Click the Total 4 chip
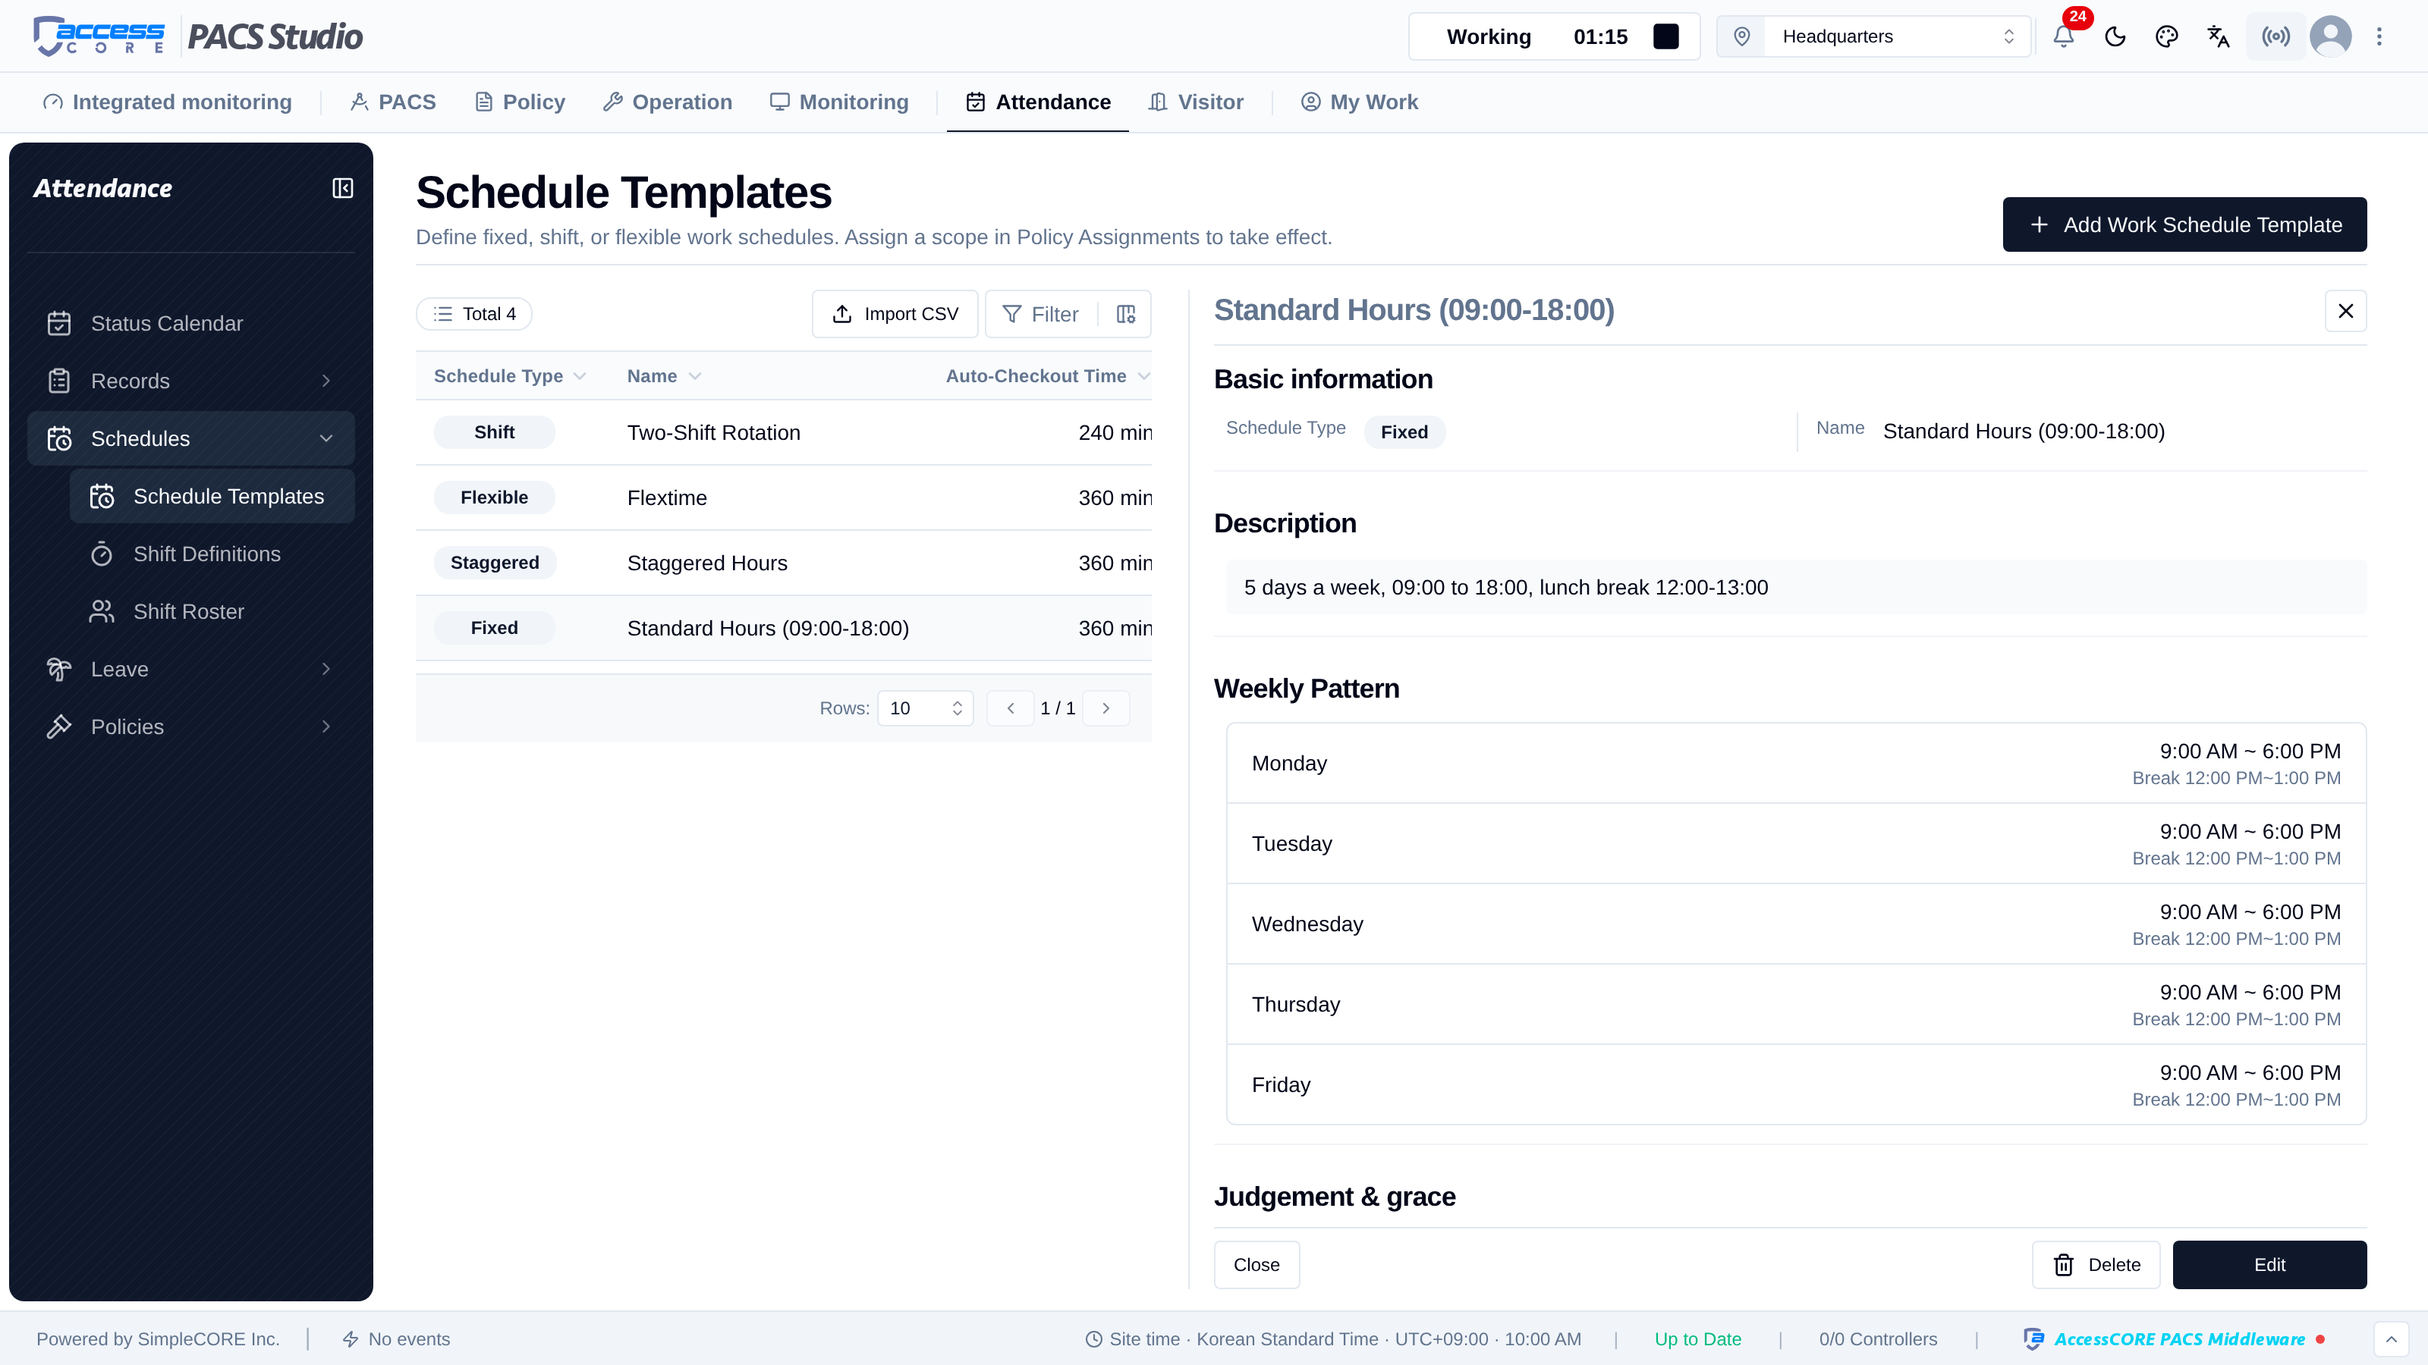 (474, 314)
